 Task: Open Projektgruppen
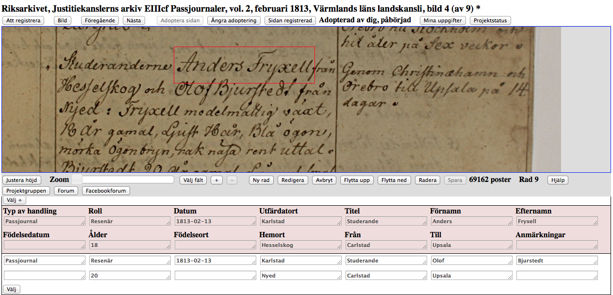27,191
